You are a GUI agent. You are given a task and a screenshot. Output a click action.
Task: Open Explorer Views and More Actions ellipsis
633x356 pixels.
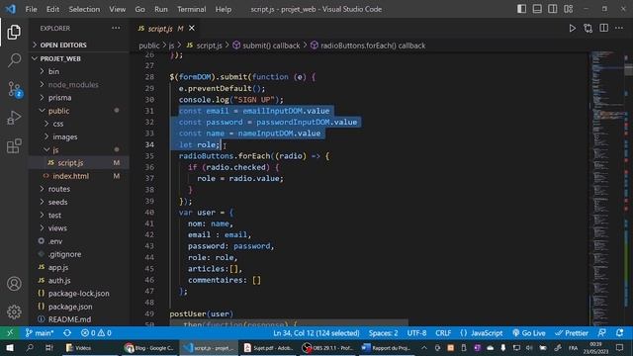click(x=116, y=29)
